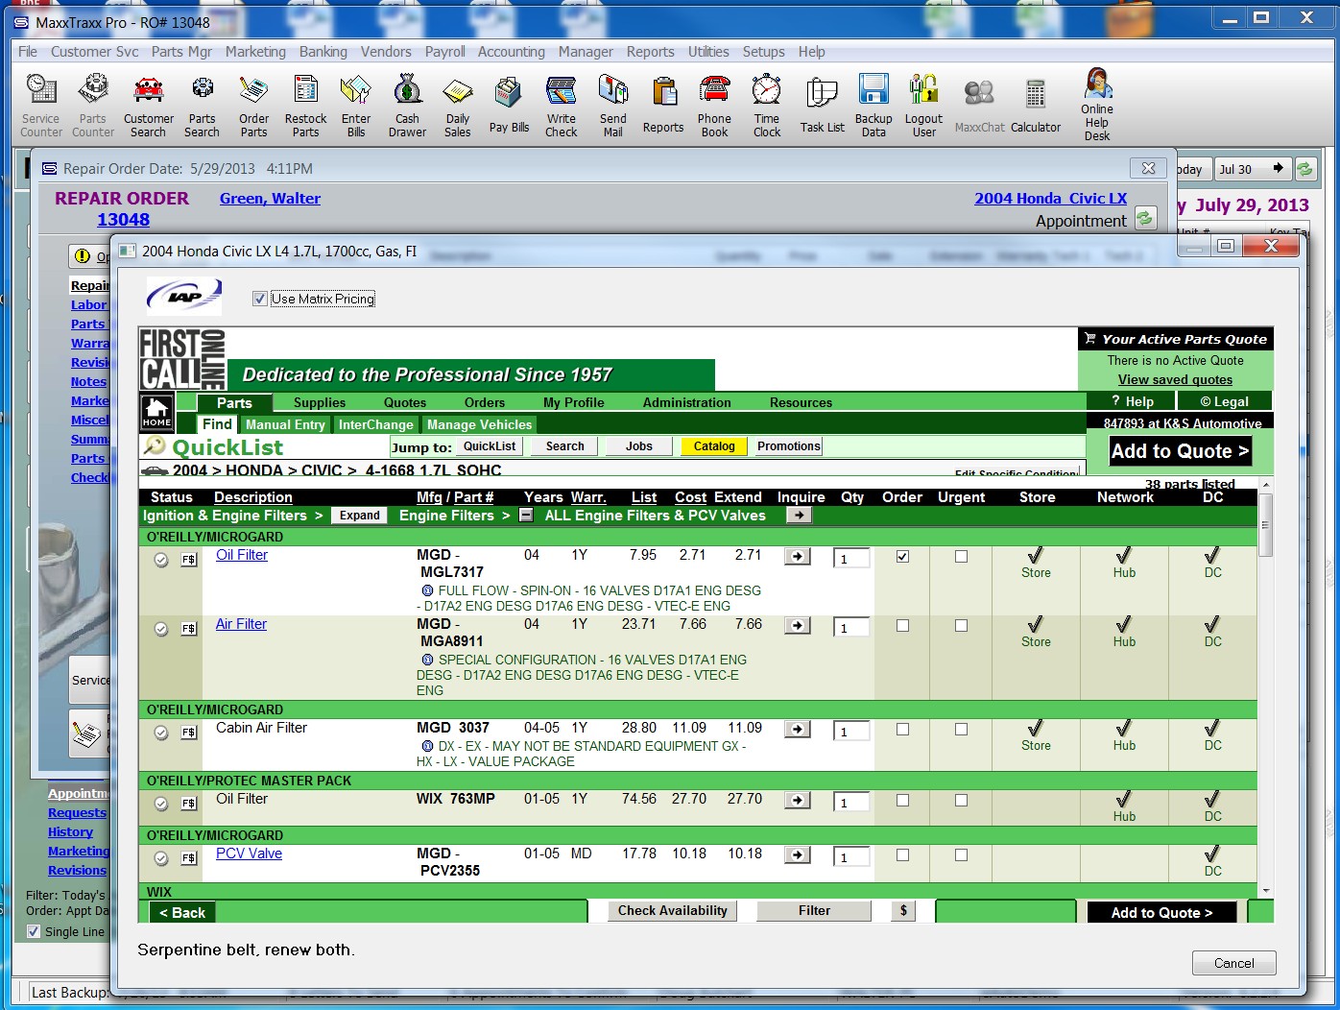
Task: Refresh the Appointment in repair order window
Action: click(x=1145, y=219)
